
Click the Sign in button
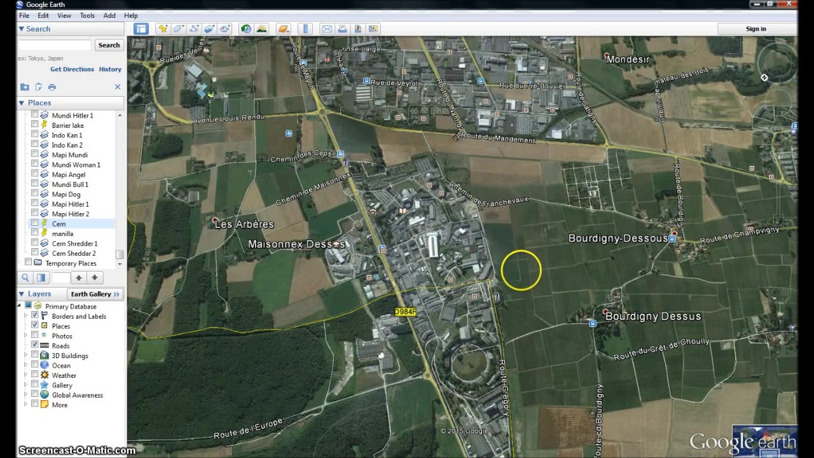tap(755, 29)
